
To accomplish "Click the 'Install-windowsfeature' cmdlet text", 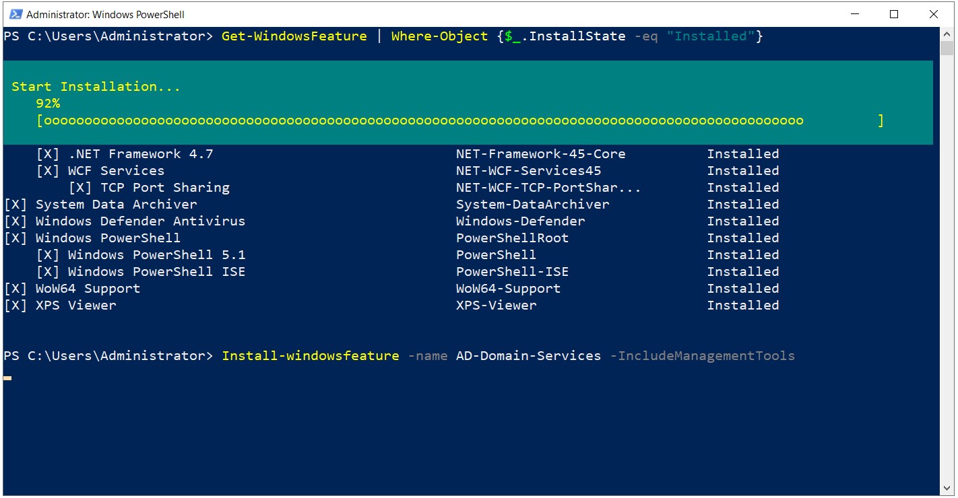I will [x=311, y=356].
